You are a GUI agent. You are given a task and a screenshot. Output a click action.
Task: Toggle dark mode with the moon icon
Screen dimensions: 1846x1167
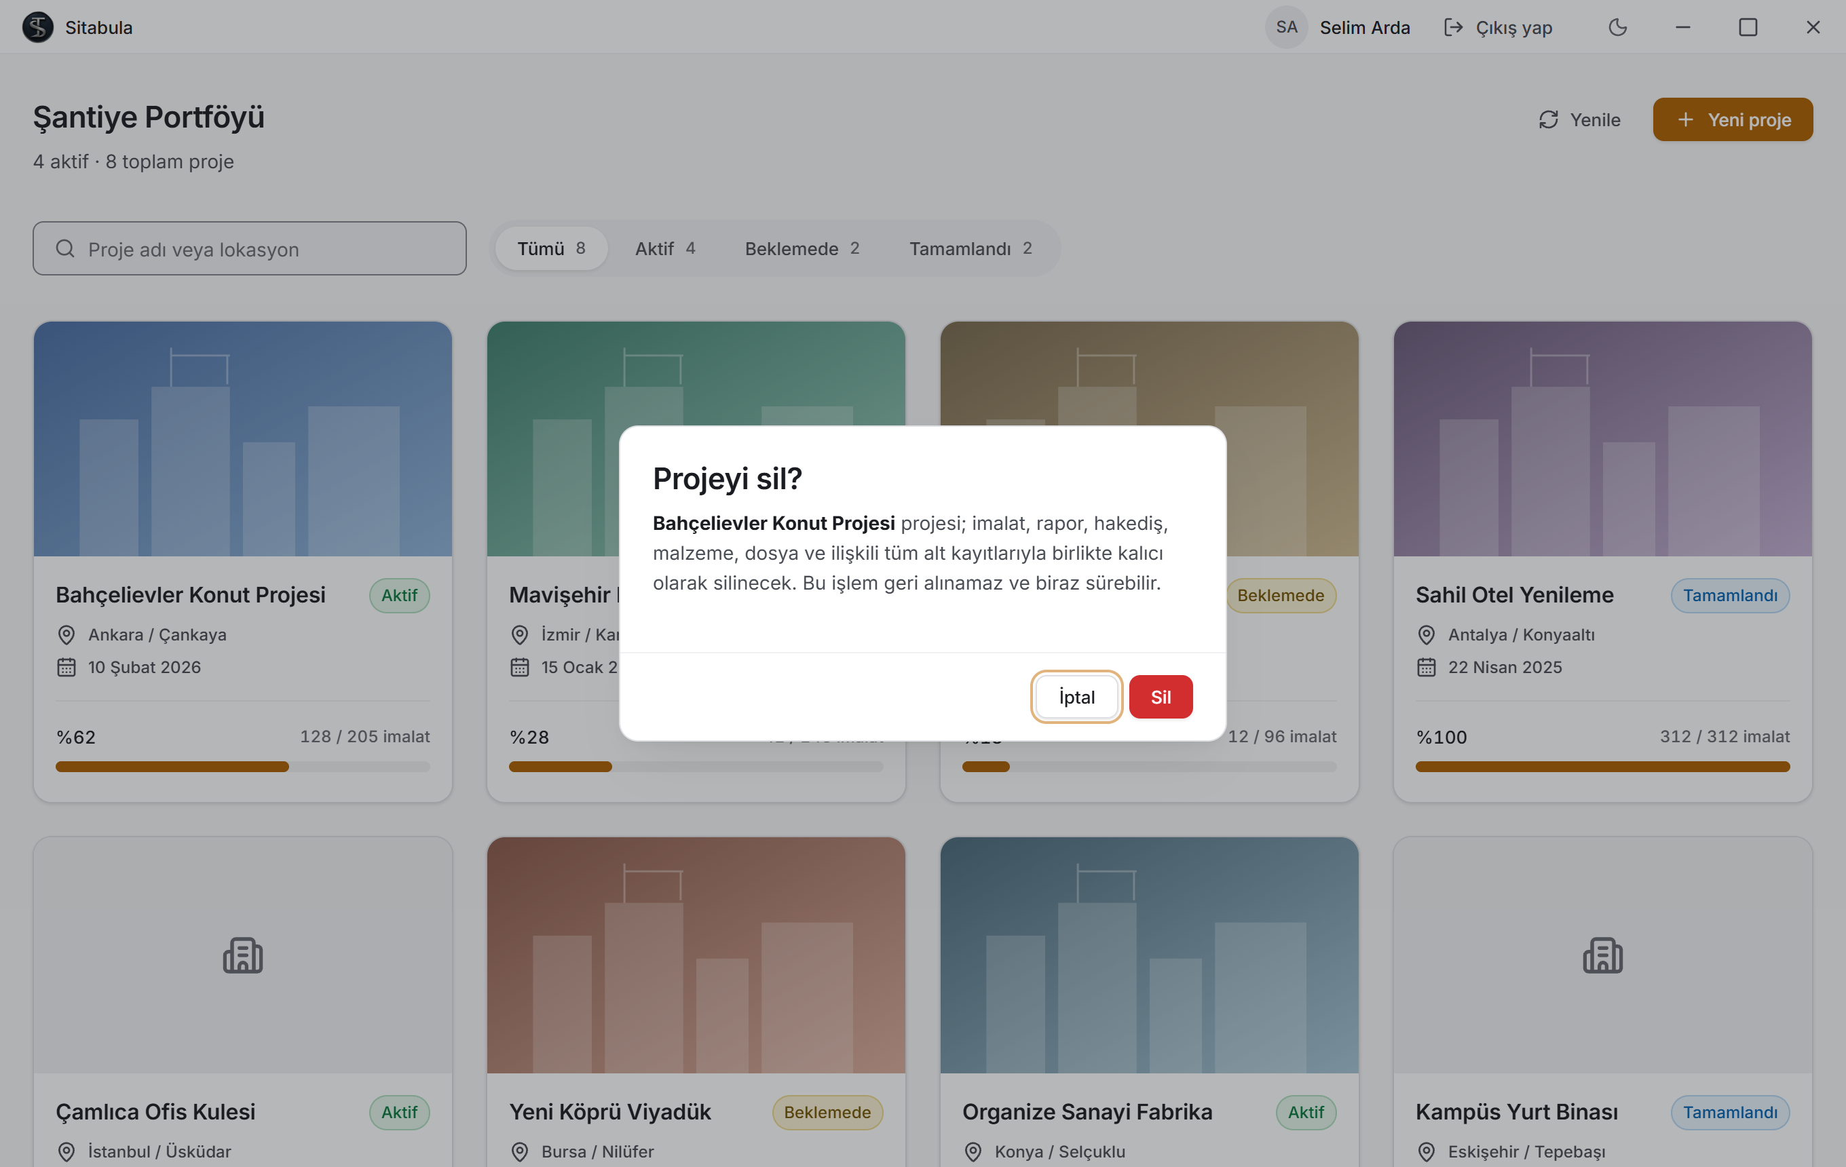click(1617, 28)
